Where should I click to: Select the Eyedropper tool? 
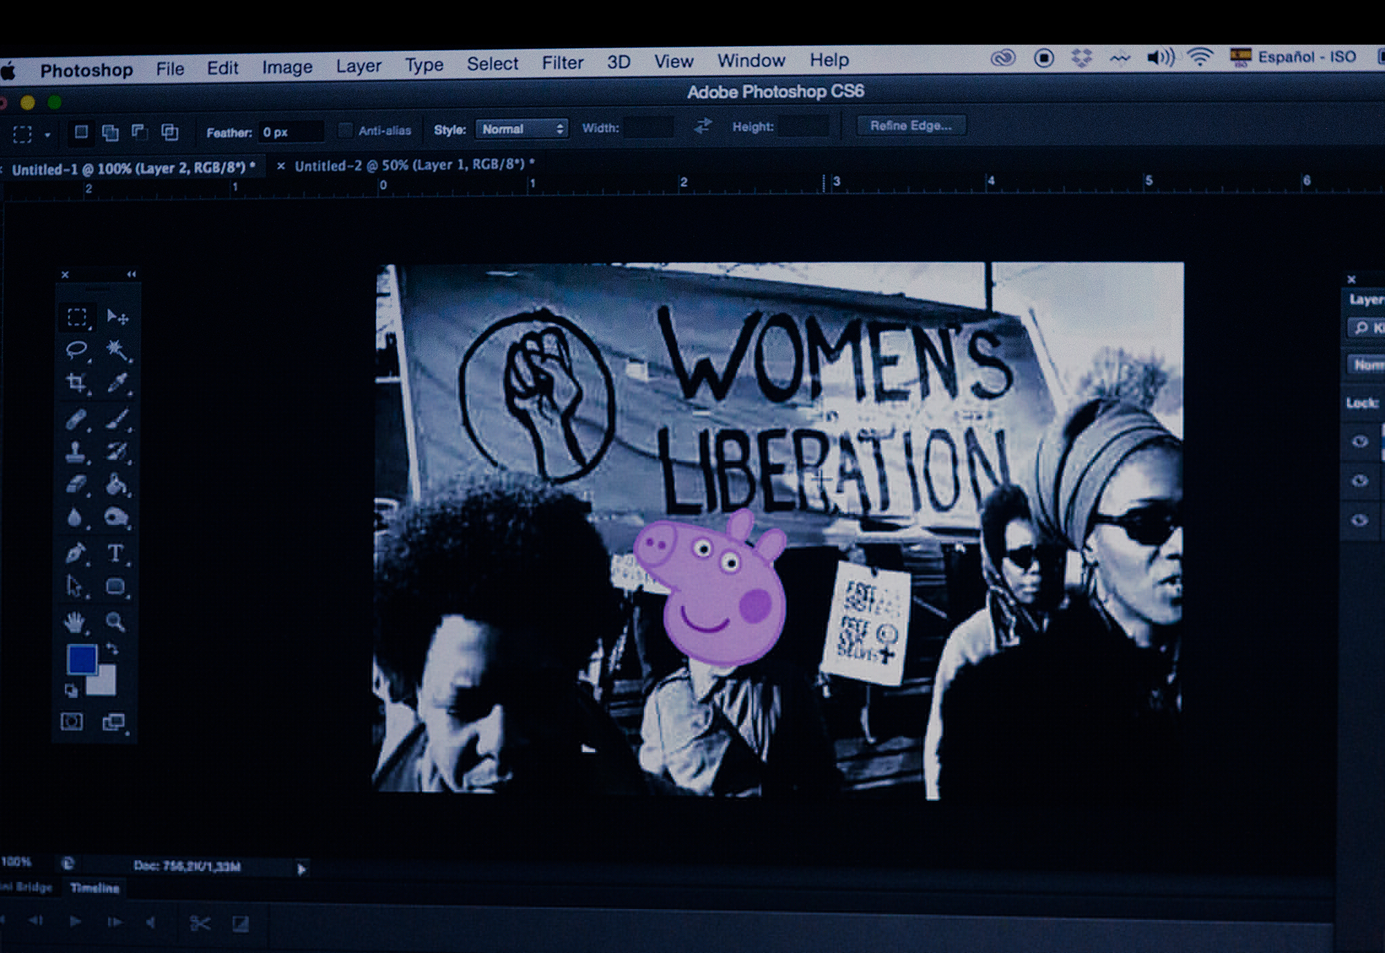117,383
